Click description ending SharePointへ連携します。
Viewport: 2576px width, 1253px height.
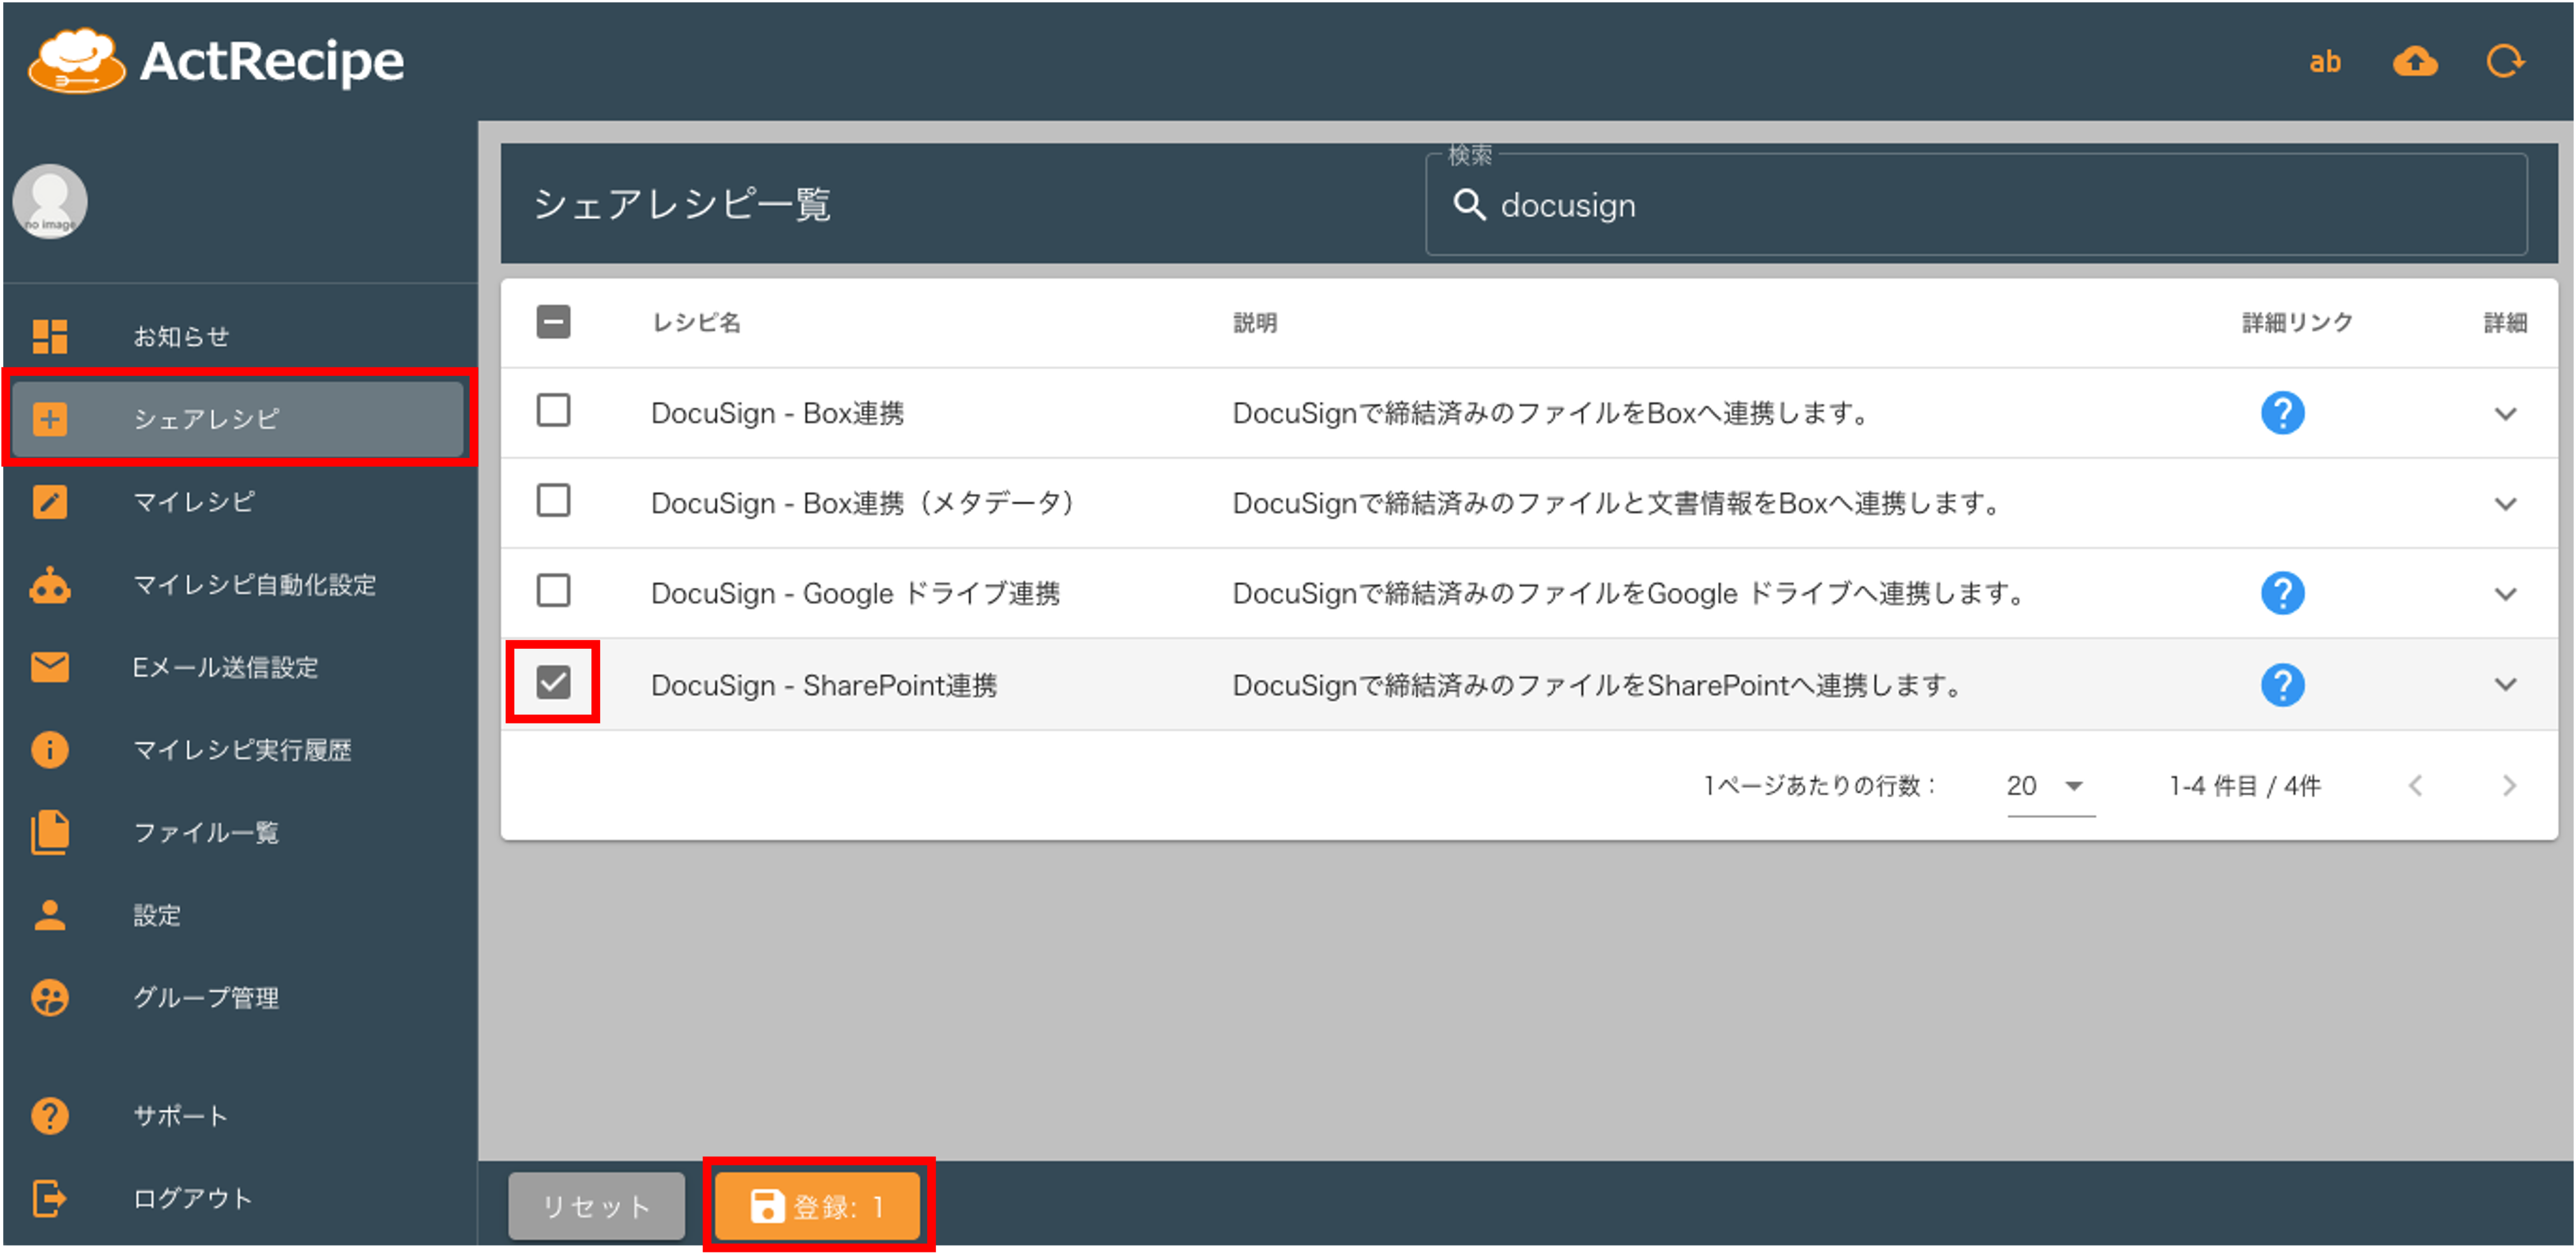coord(1598,686)
